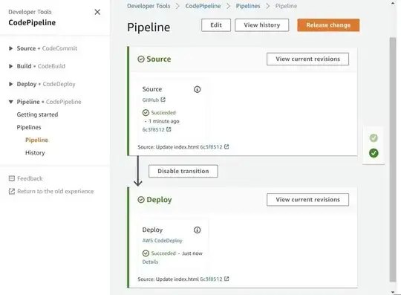Expand the Source CodeCommit section
The height and width of the screenshot is (295, 401).
click(10, 48)
